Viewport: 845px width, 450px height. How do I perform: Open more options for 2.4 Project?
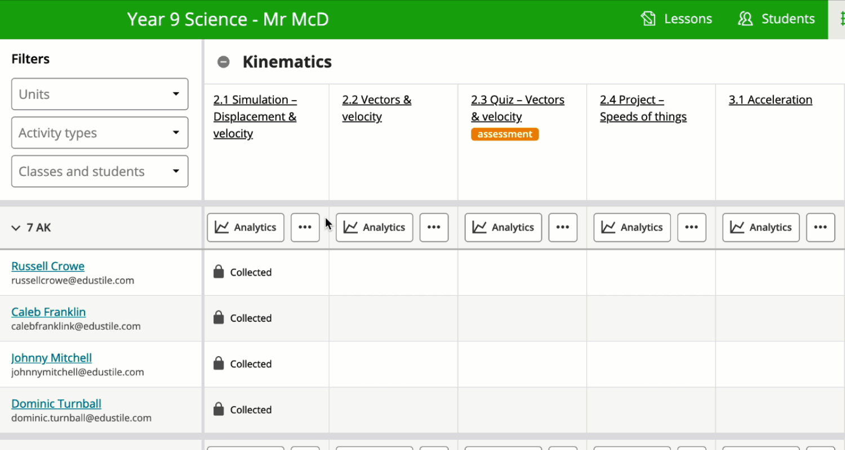[692, 227]
